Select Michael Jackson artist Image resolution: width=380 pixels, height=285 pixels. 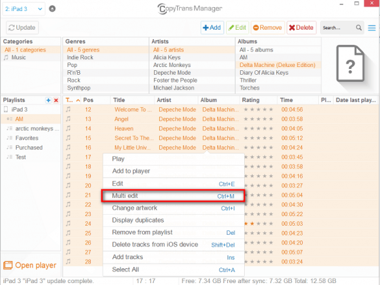193,88
